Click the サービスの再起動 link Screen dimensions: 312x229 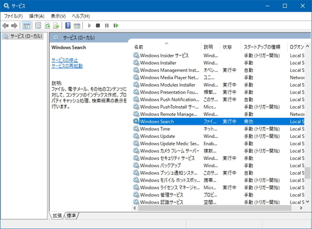pos(67,66)
